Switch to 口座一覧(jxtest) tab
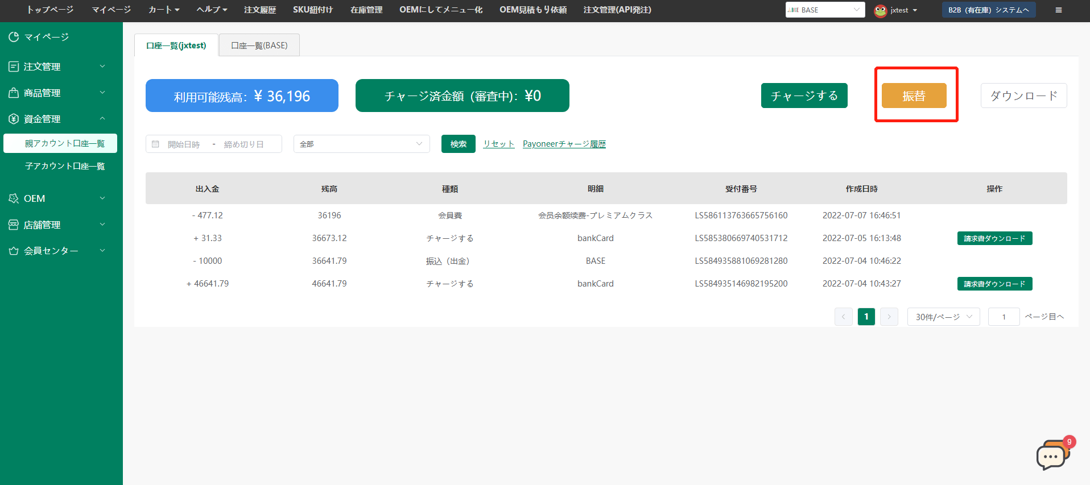1090x485 pixels. tap(176, 45)
